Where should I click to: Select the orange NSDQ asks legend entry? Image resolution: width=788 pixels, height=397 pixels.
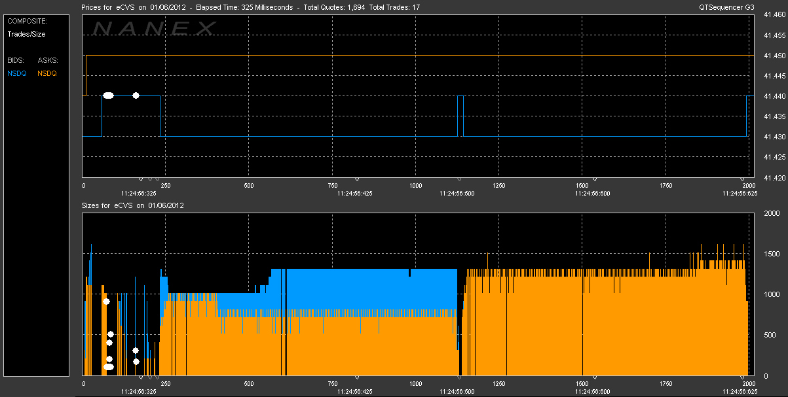point(47,73)
